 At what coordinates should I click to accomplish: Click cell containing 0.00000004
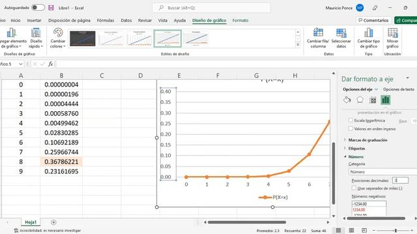pyautogui.click(x=61, y=84)
